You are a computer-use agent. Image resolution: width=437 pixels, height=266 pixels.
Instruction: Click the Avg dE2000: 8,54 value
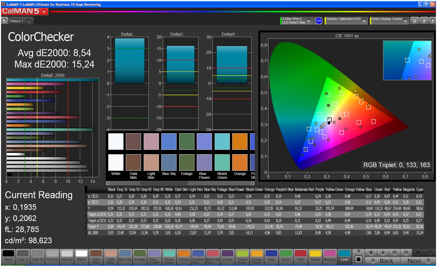54,53
